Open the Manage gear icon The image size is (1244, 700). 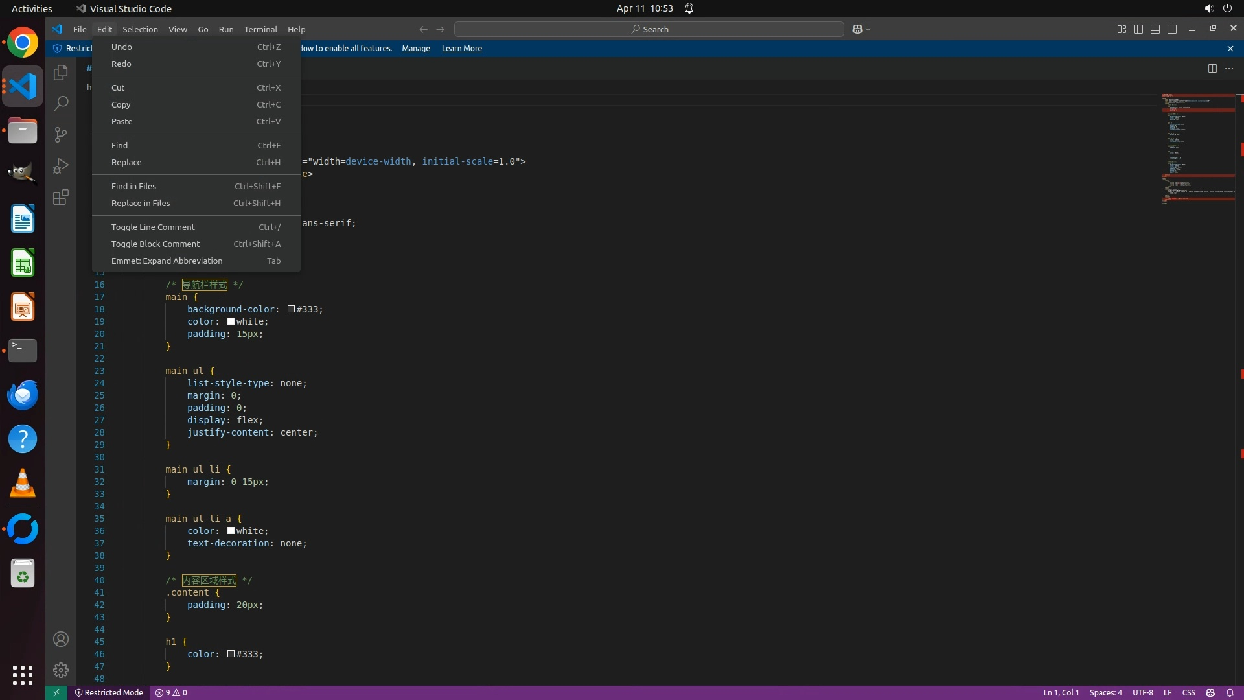pyautogui.click(x=61, y=670)
